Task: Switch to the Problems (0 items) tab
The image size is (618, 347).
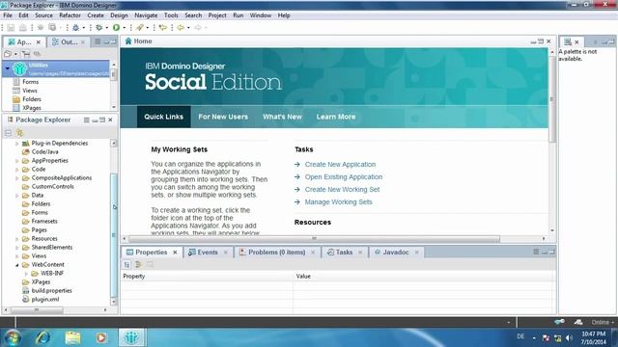Action: (x=276, y=253)
